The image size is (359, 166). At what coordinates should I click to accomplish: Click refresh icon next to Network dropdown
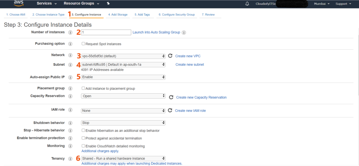click(170, 56)
